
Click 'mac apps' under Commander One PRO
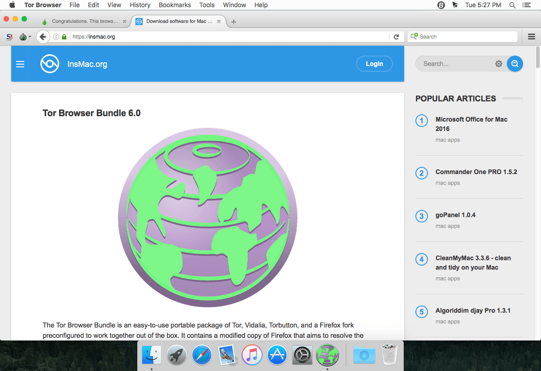pyautogui.click(x=448, y=183)
